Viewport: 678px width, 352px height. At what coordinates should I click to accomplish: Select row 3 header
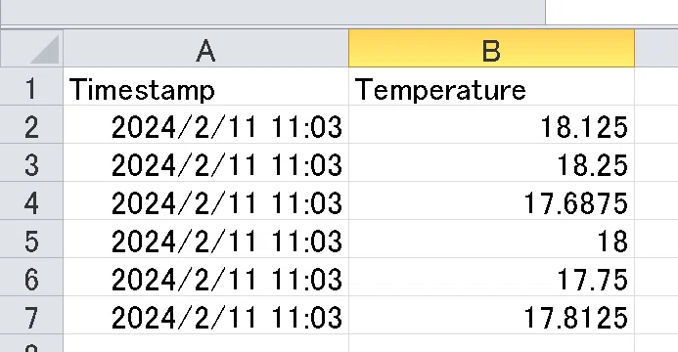point(31,162)
